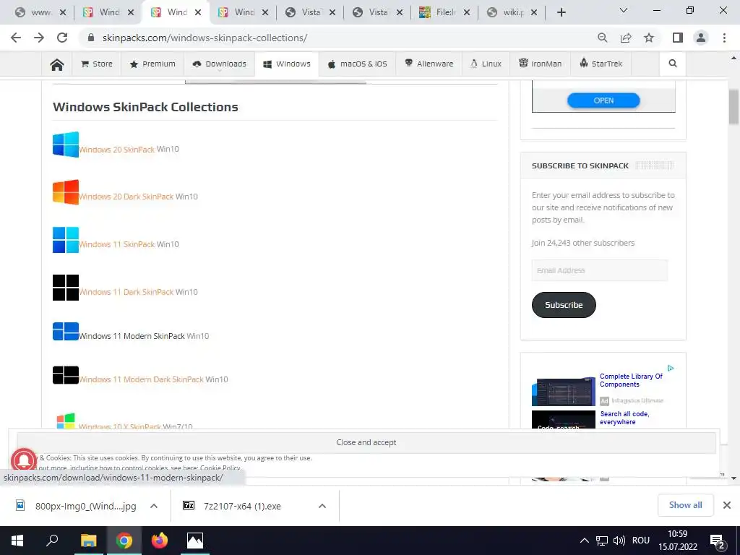The width and height of the screenshot is (740, 555).
Task: Click the Windows 11 Modern blue logo
Action: 66,331
